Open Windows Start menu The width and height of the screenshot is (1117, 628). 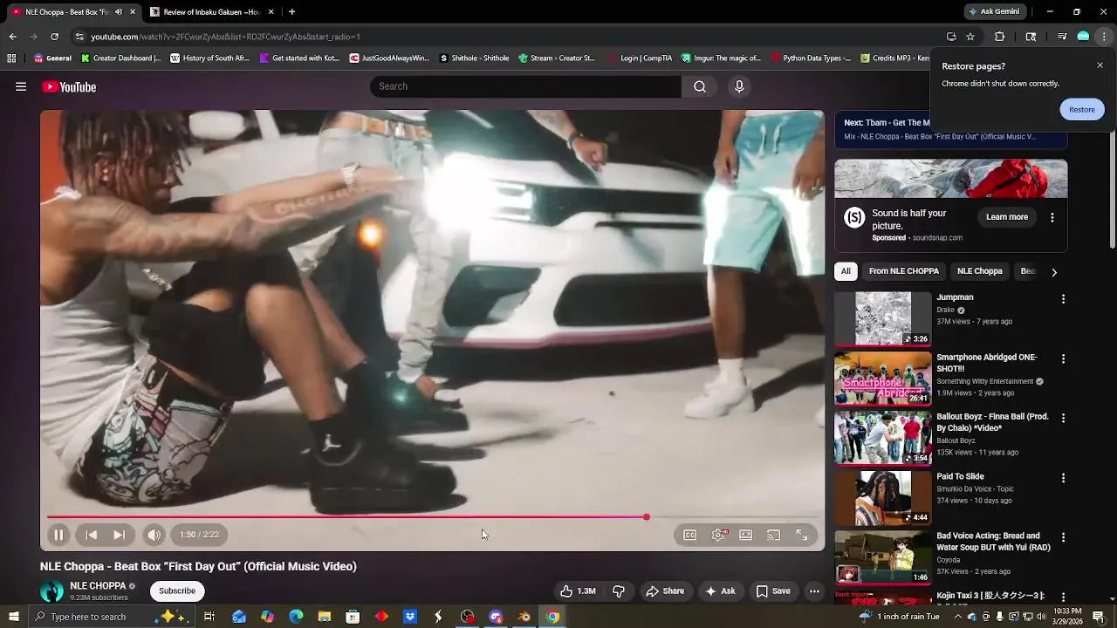(13, 617)
